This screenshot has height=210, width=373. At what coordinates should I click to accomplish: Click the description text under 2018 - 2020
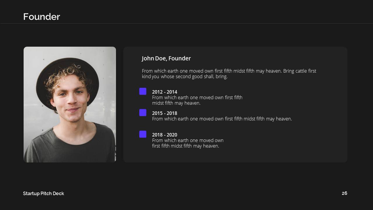point(188,143)
